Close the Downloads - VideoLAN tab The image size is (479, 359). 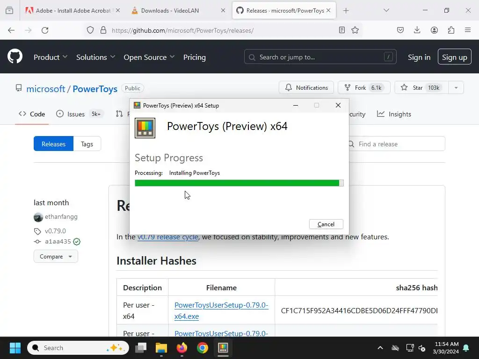223,11
